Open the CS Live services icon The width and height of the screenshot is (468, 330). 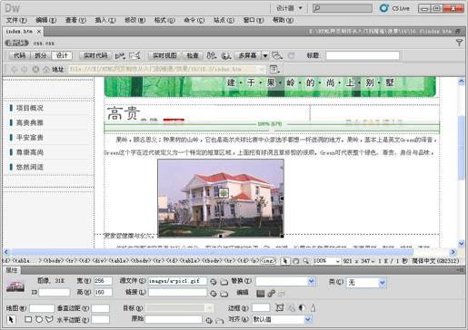pyautogui.click(x=384, y=8)
